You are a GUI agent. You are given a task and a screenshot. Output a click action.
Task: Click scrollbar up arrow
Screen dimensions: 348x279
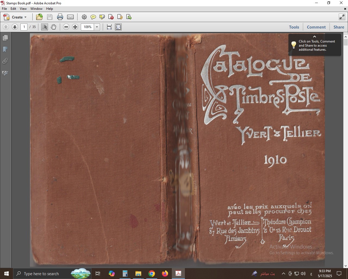[x=346, y=37]
